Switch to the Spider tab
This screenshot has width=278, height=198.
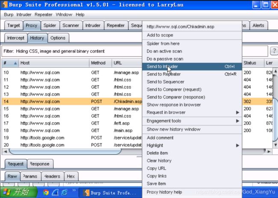(x=50, y=26)
